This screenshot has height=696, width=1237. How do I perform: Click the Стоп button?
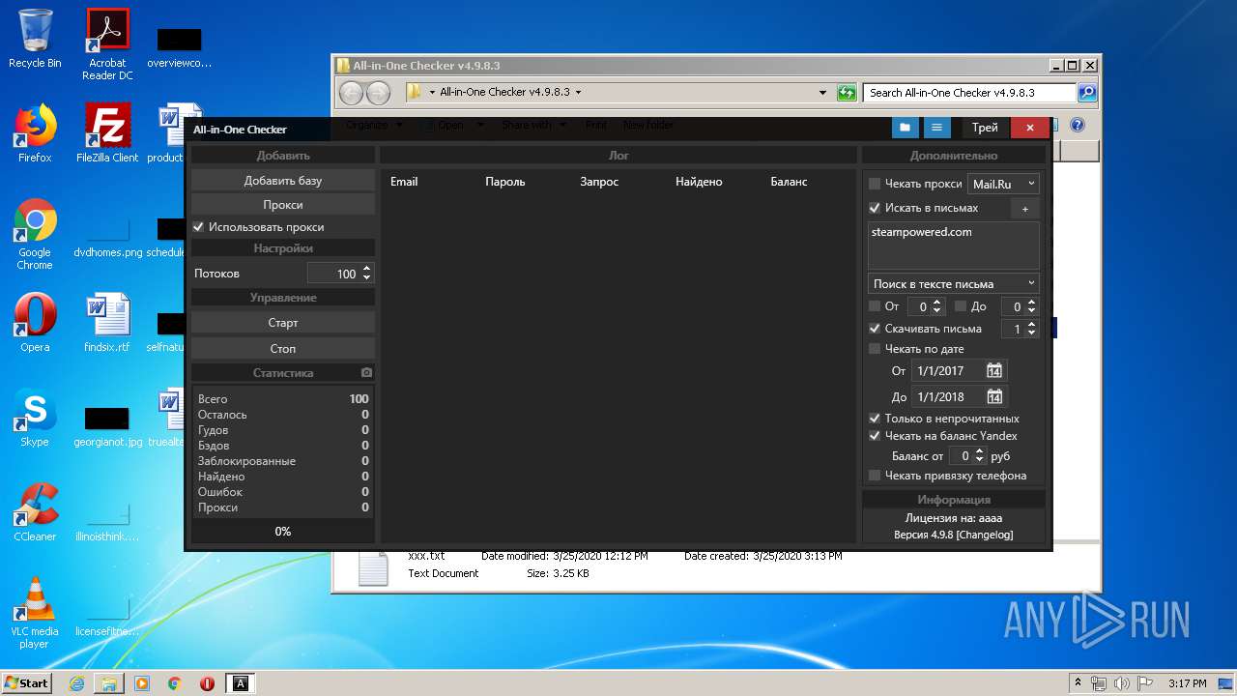pos(283,348)
